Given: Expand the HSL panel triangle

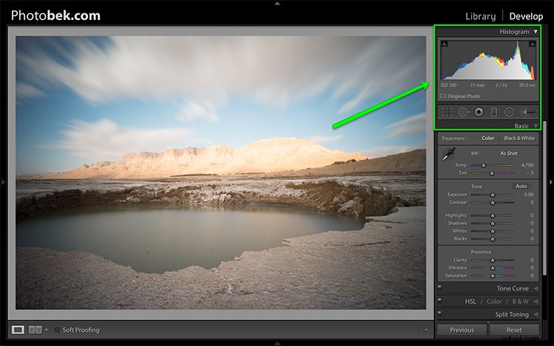Looking at the screenshot, I should [536, 302].
